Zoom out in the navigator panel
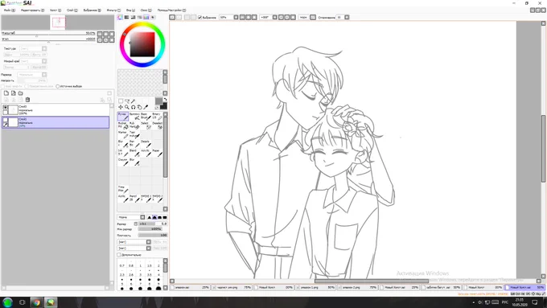The image size is (547, 308). click(x=100, y=35)
